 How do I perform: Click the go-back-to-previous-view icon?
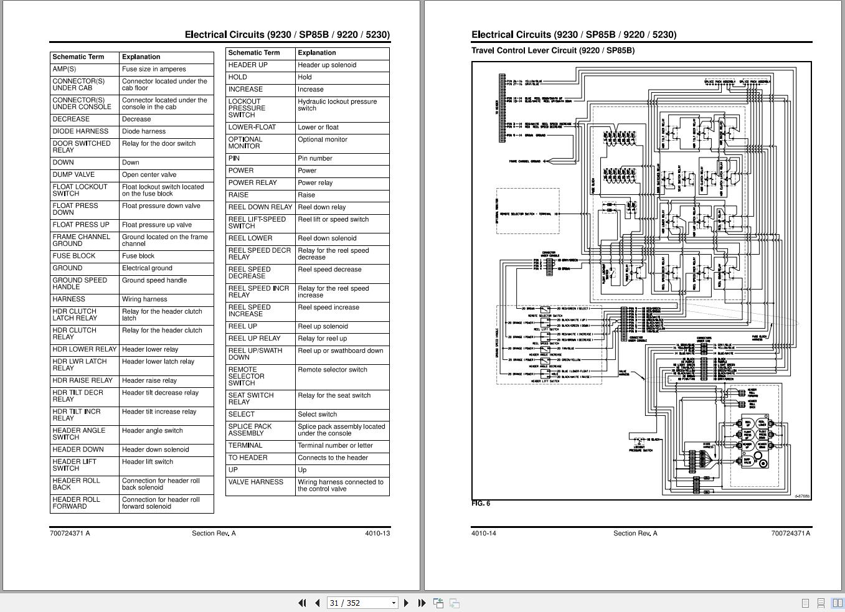438,603
